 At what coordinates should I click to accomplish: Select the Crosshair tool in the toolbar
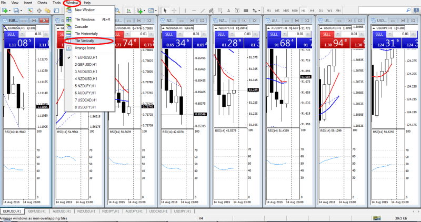click(x=175, y=10)
